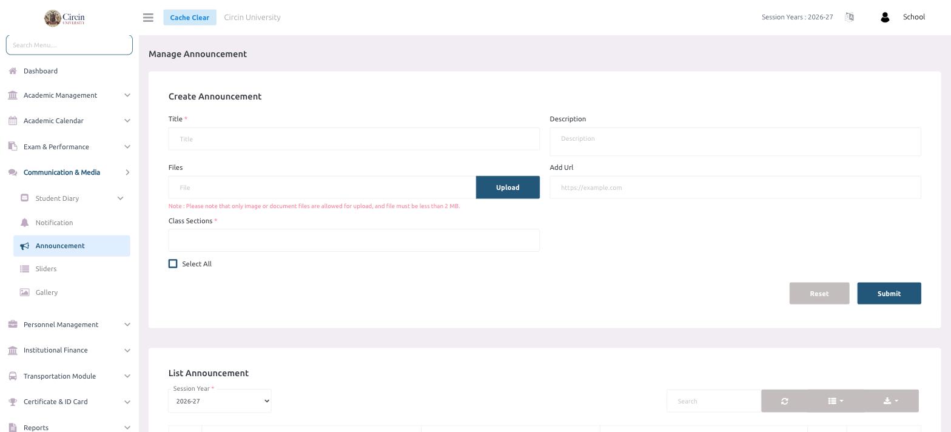Click the Exam & Performance icon

click(x=13, y=147)
